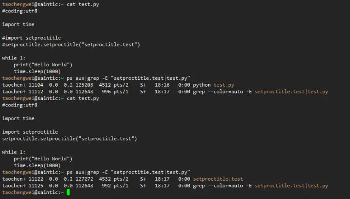Click the green cursor block at the prompt
The width and height of the screenshot is (350, 199).
pyautogui.click(x=68, y=192)
